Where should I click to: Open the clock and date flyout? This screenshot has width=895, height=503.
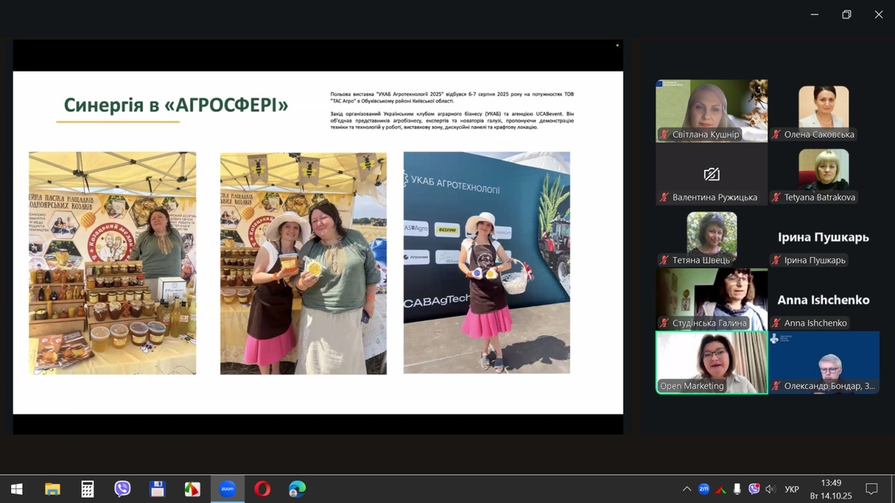[830, 489]
